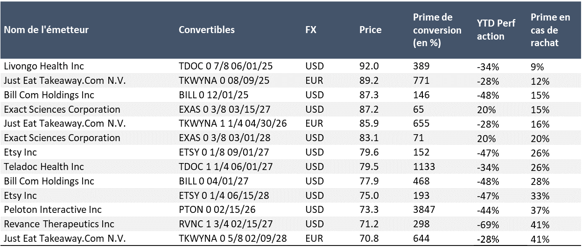Select the Price column header
The width and height of the screenshot is (582, 252).
click(371, 30)
